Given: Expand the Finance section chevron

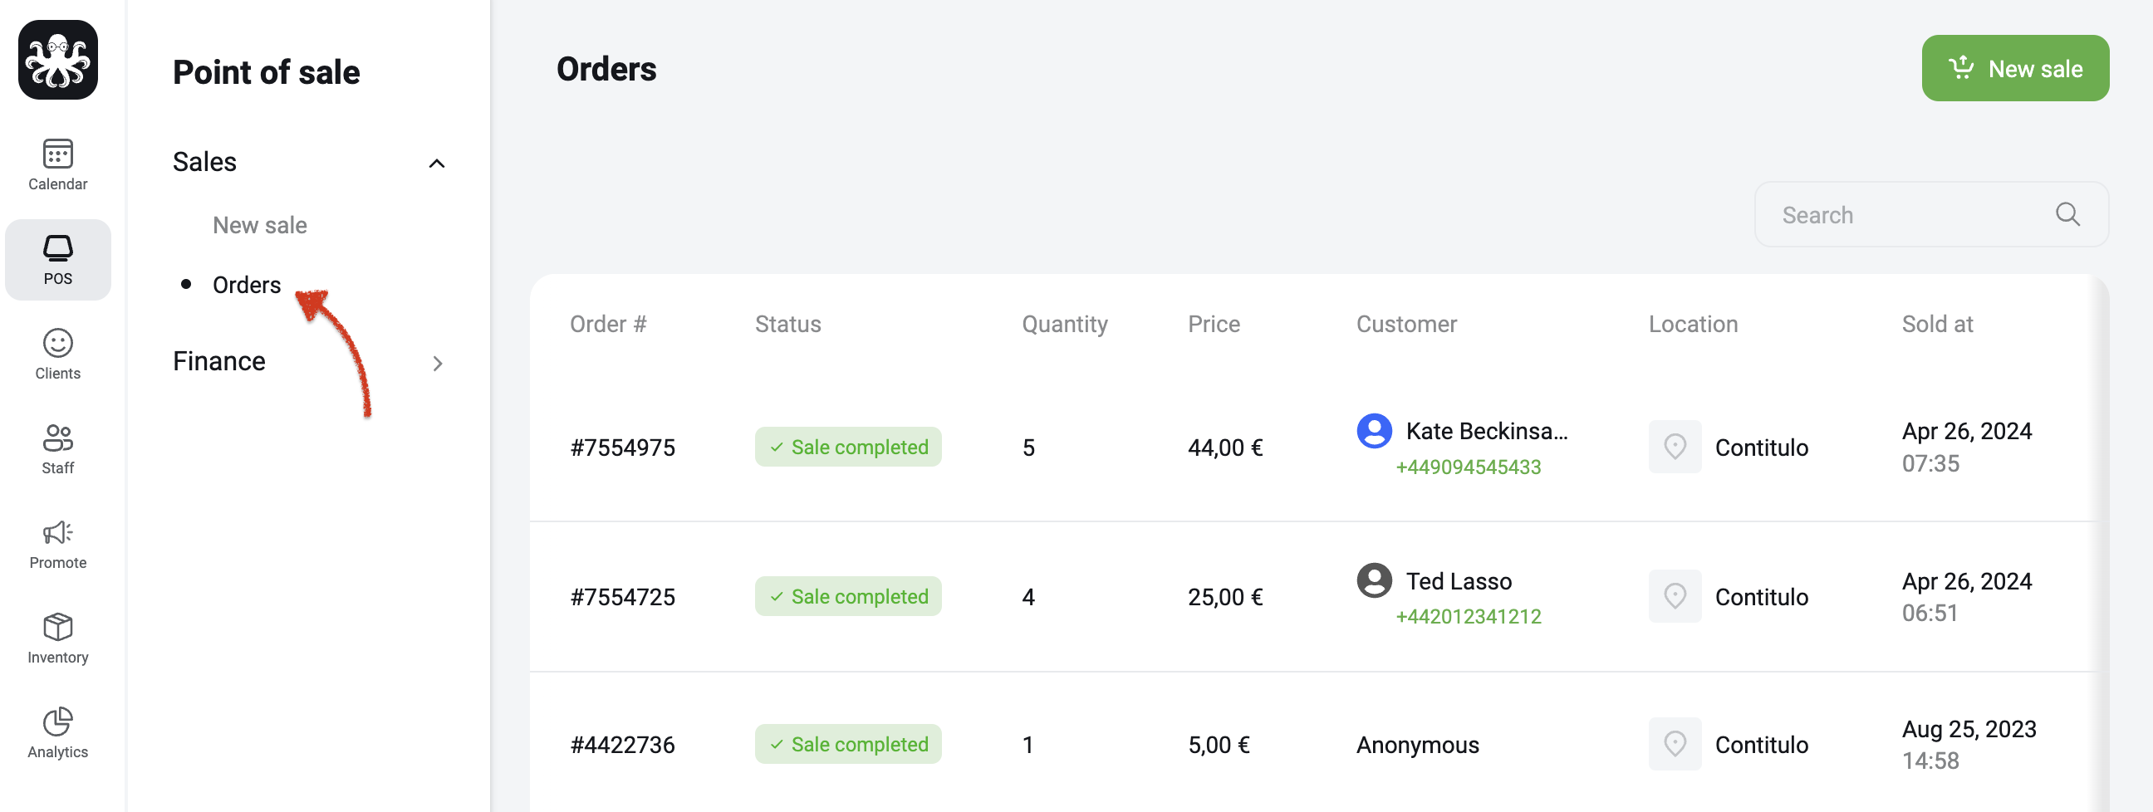Looking at the screenshot, I should pos(436,363).
